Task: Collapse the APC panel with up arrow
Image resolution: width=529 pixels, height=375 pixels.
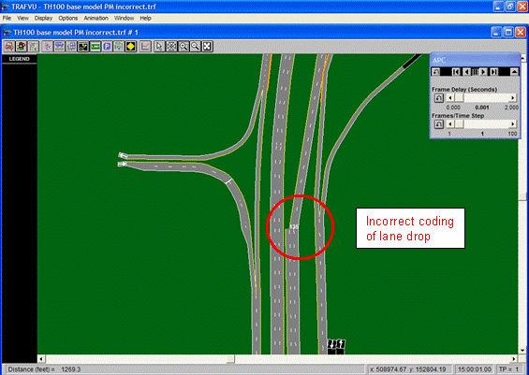Action: tap(514, 72)
